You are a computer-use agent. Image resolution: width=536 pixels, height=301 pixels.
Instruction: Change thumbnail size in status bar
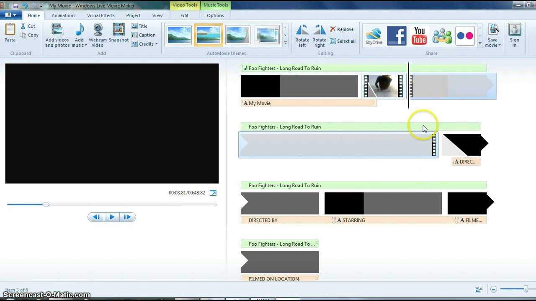pos(479,289)
